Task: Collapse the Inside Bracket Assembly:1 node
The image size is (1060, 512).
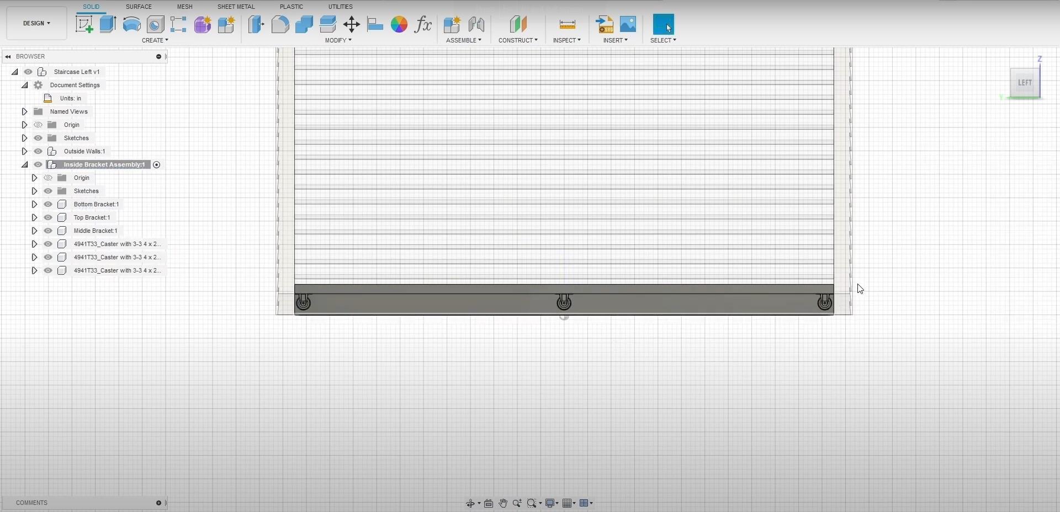Action: (24, 164)
